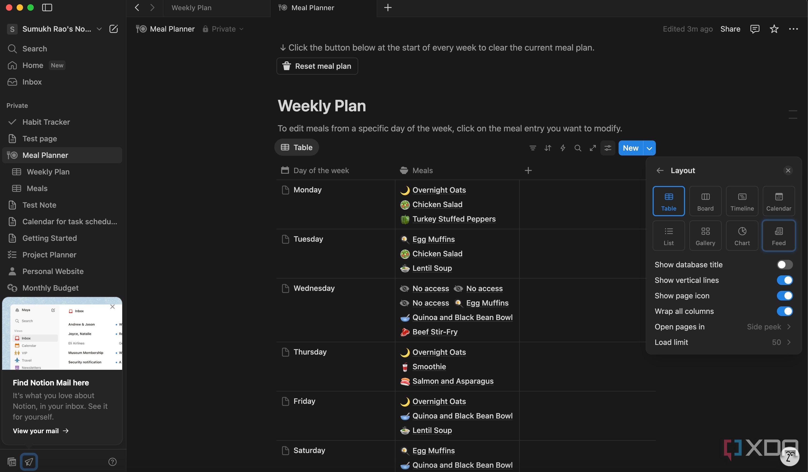Click the Day of the week column header
This screenshot has width=808, height=472.
click(x=336, y=170)
